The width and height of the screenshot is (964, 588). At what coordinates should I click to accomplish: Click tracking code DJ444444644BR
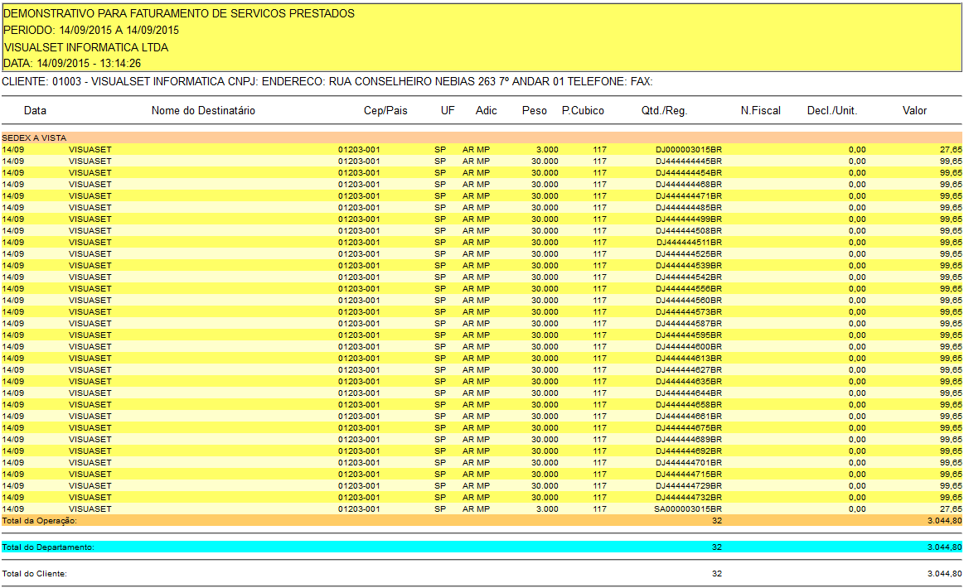pyautogui.click(x=689, y=393)
